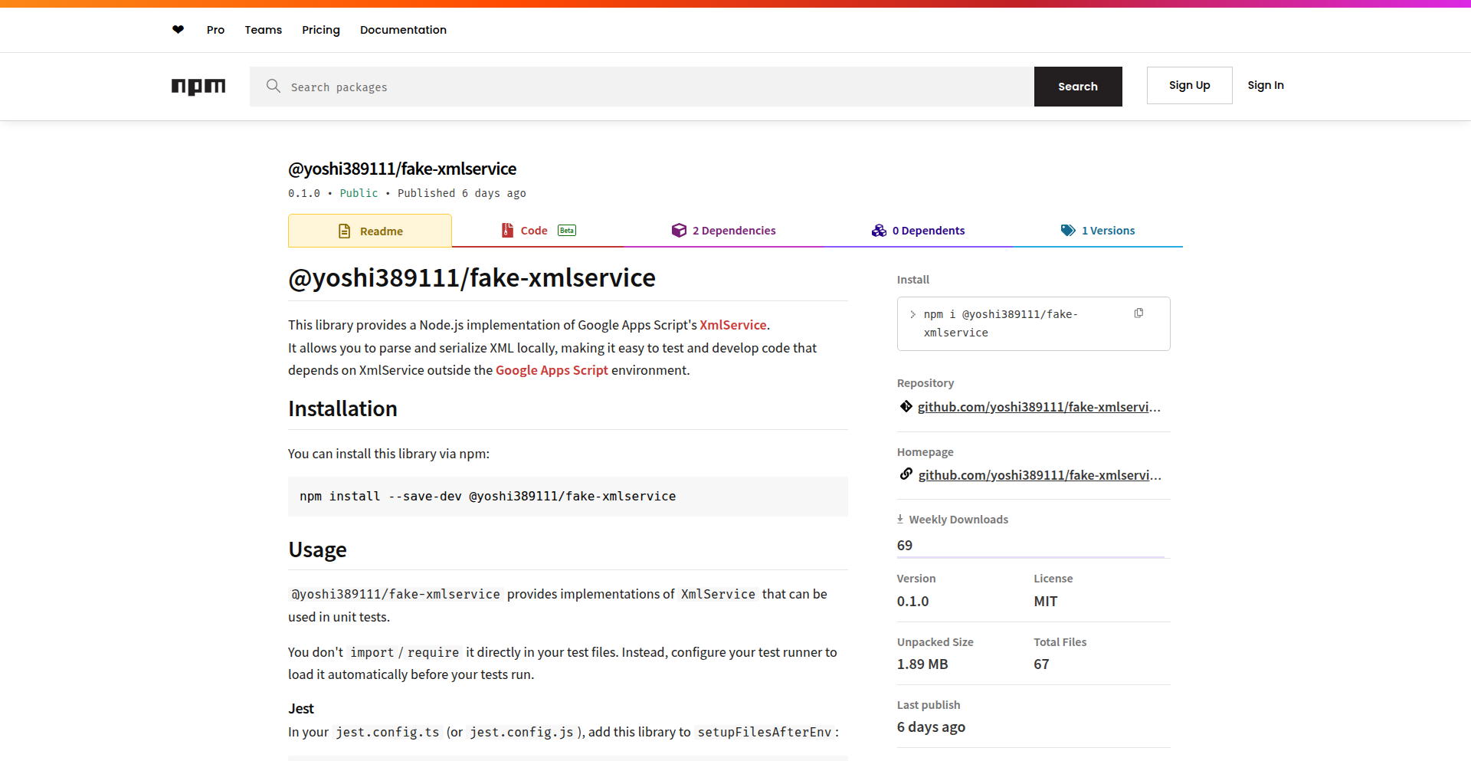Screen dimensions: 1471x761
Task: Click the weekly downloads value 69
Action: click(905, 546)
